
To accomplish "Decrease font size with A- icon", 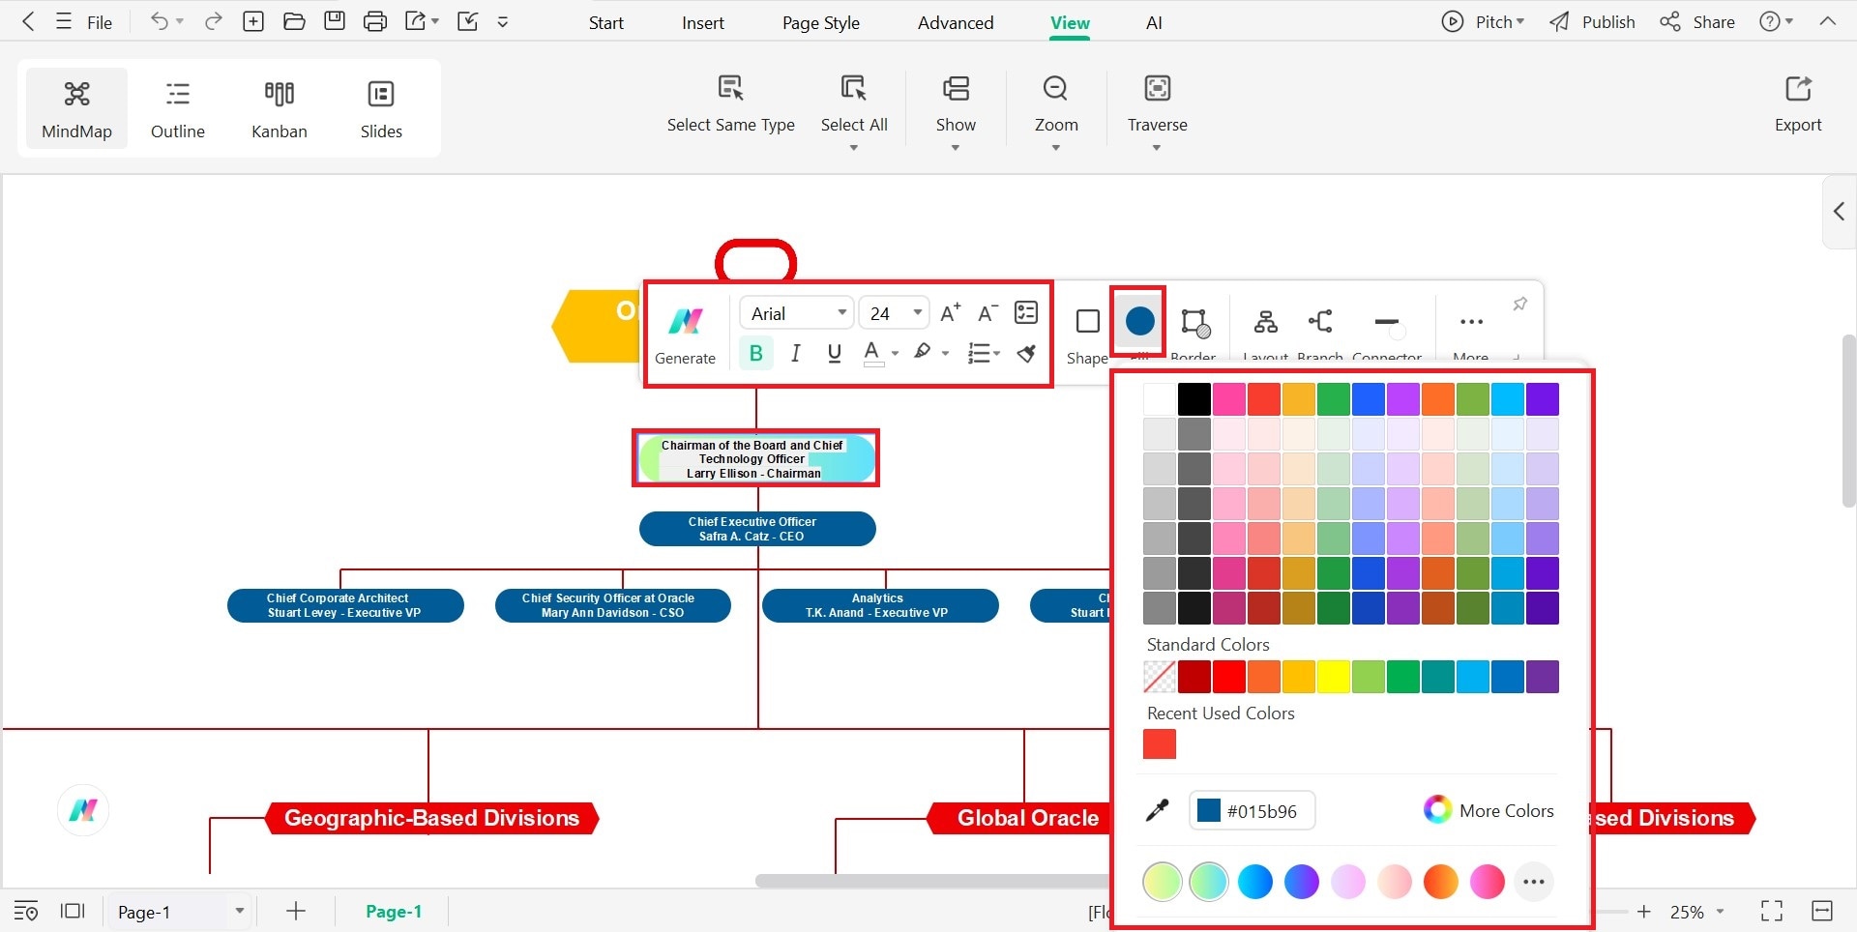I will pyautogui.click(x=987, y=312).
